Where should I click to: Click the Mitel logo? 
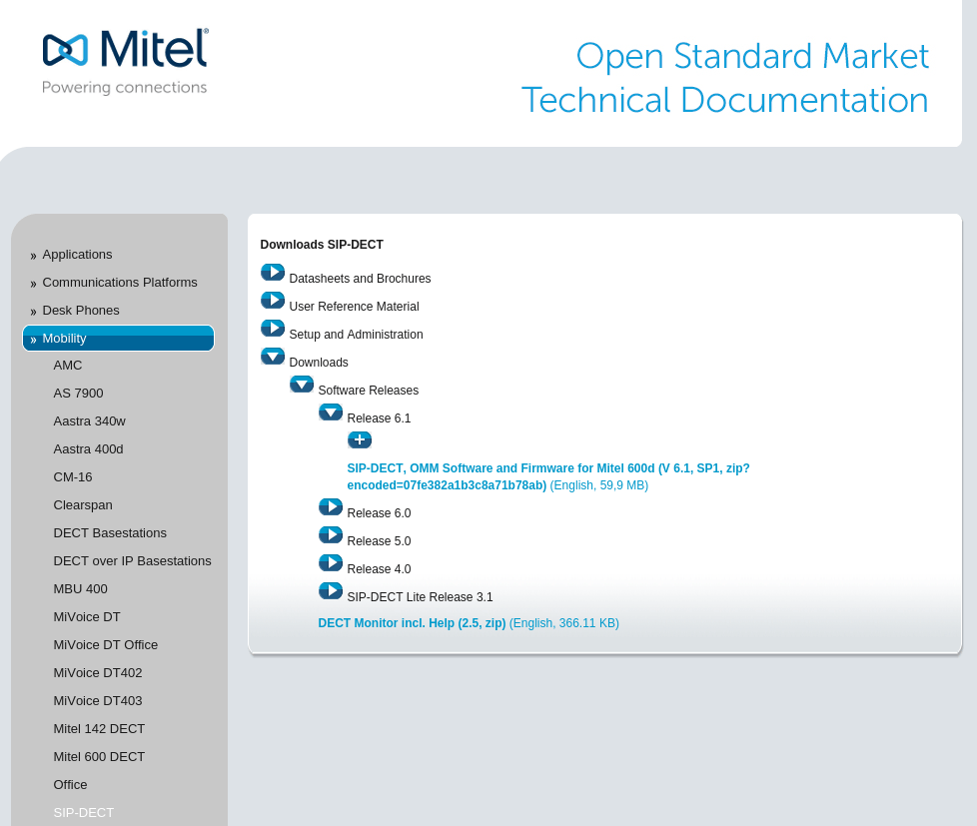pyautogui.click(x=125, y=61)
